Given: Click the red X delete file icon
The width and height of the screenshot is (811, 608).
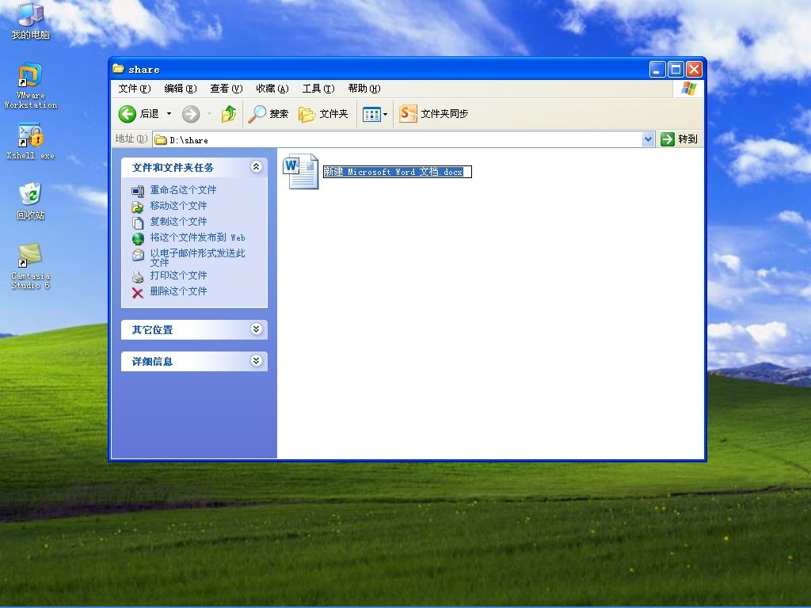Looking at the screenshot, I should [x=138, y=293].
